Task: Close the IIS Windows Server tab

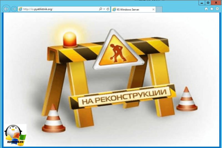Action: (153, 9)
